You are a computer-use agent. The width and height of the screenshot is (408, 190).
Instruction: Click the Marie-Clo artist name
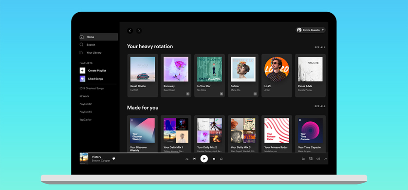tap(235, 90)
